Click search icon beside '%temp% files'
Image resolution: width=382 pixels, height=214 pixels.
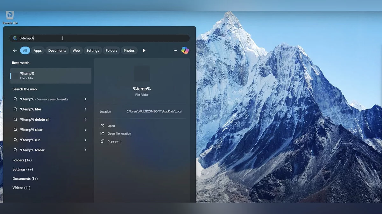coord(15,109)
